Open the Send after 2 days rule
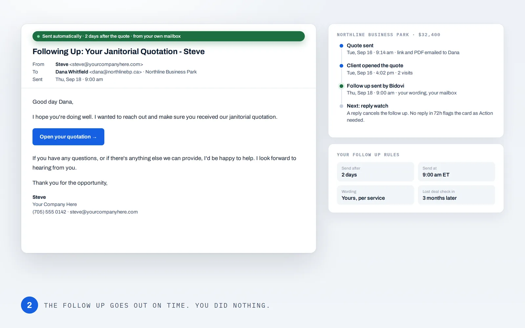This screenshot has width=525, height=328. coord(375,172)
